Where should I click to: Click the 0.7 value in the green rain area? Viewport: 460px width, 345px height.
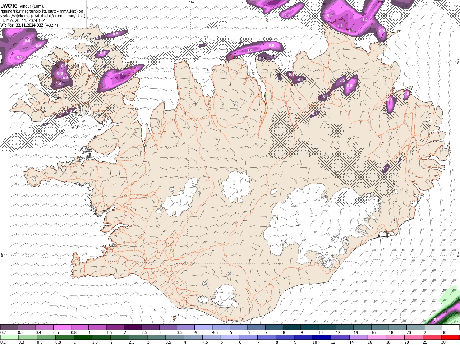tap(437, 319)
